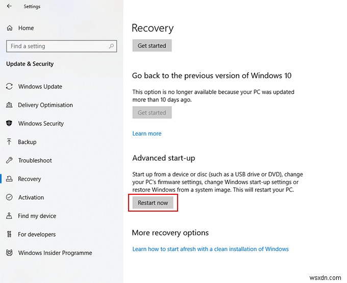Click the top Get started button
The height and width of the screenshot is (283, 347).
click(152, 45)
